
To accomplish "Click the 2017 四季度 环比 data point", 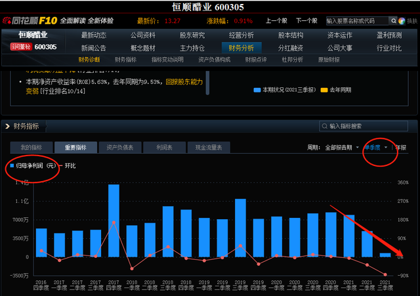I will pyautogui.click(x=114, y=222).
